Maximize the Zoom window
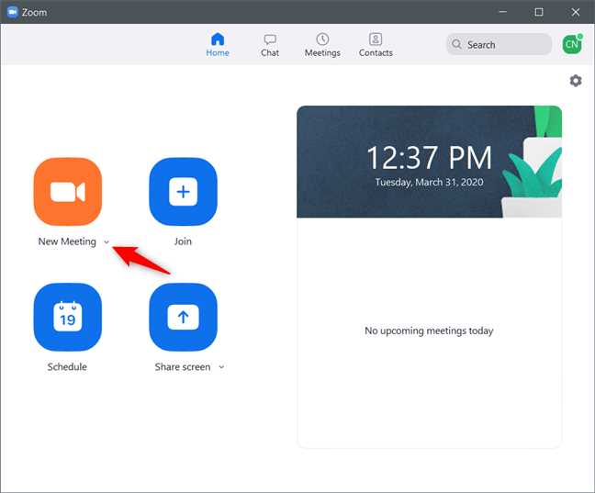Image resolution: width=595 pixels, height=493 pixels. 539,12
